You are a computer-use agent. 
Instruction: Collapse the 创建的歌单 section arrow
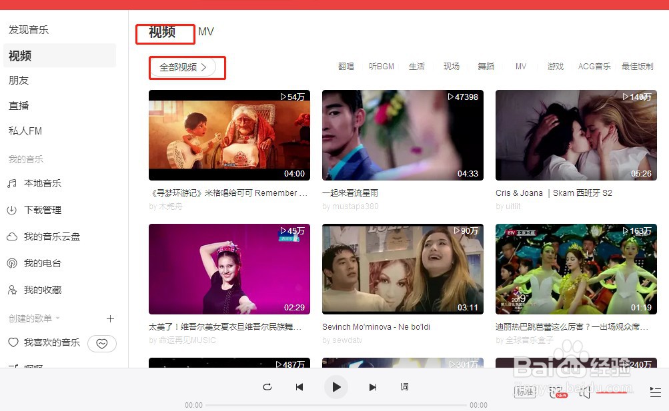click(57, 318)
